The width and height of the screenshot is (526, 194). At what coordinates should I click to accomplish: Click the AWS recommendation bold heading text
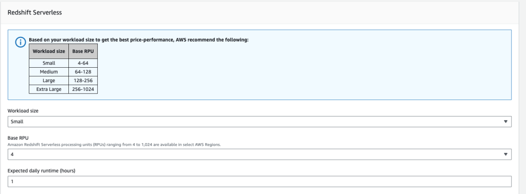coord(138,40)
